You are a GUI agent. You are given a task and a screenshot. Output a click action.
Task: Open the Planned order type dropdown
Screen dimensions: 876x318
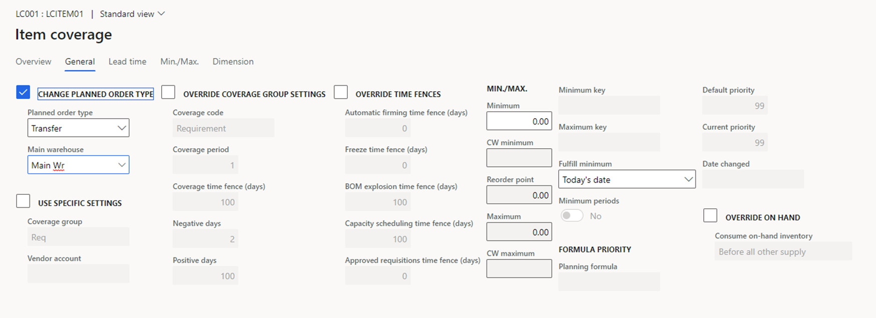click(x=78, y=128)
